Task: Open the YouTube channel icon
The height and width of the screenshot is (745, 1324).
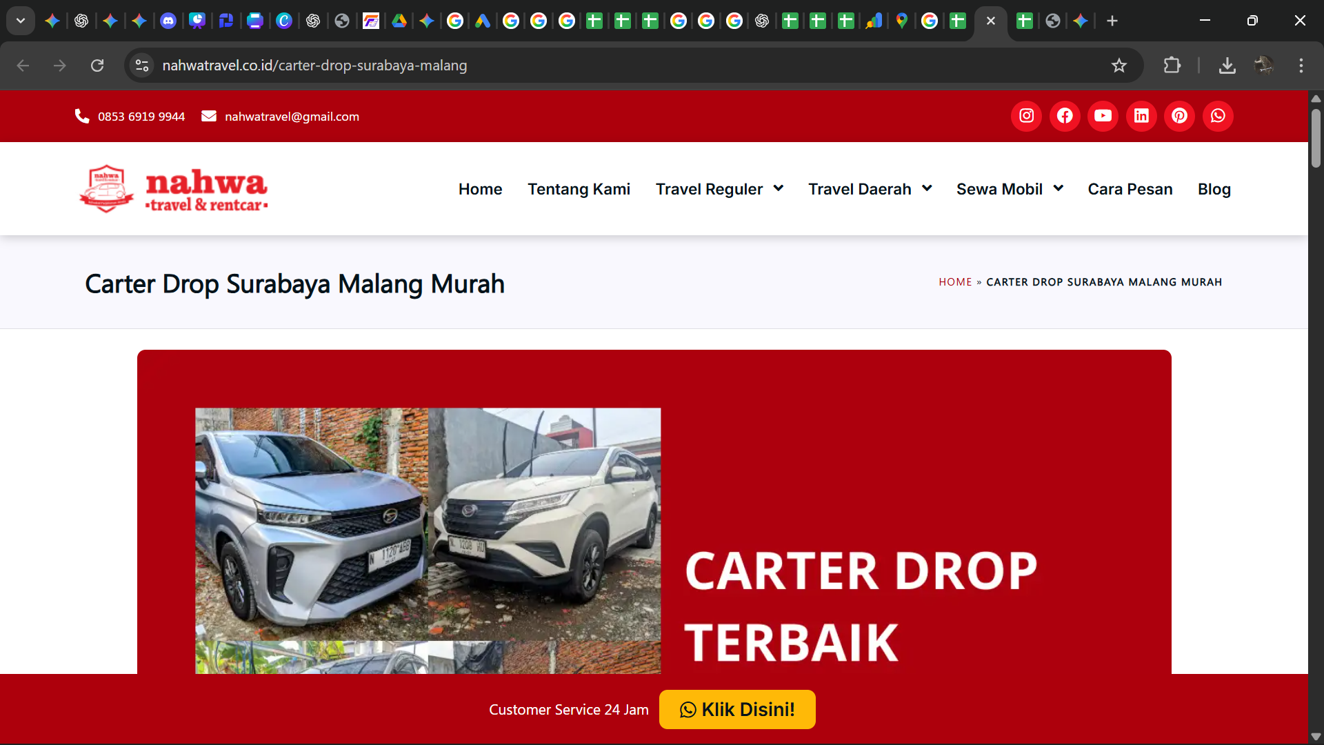Action: coord(1103,116)
